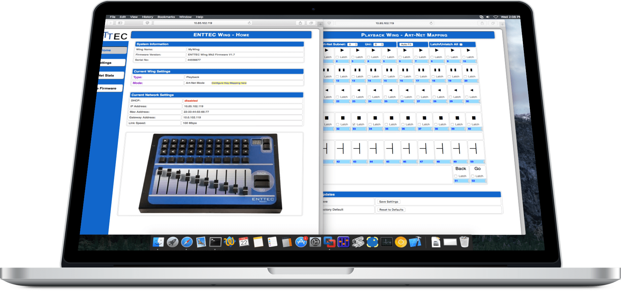Click the share icon in left Safari toolbar
The width and height of the screenshot is (621, 303).
(x=300, y=23)
